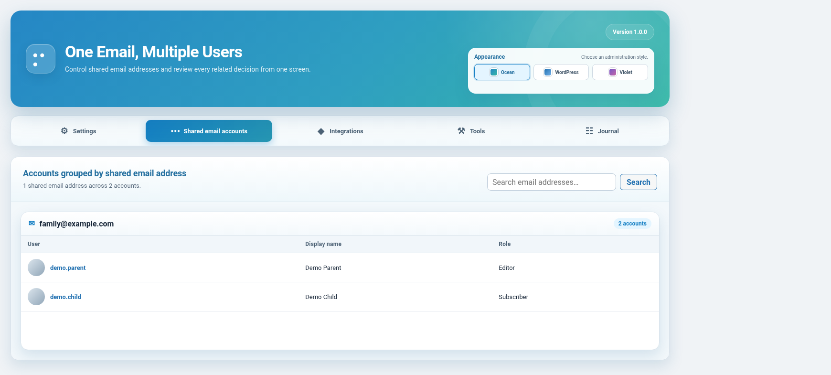This screenshot has height=375, width=831.
Task: Select the WordPress appearance style
Action: pyautogui.click(x=561, y=72)
